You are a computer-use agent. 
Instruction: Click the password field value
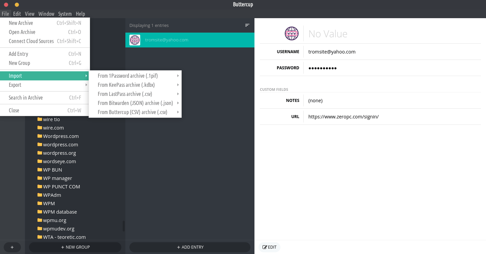pos(323,68)
